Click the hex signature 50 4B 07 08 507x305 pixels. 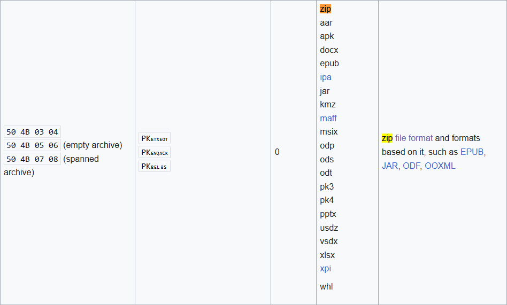click(x=32, y=159)
